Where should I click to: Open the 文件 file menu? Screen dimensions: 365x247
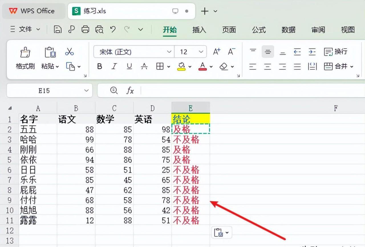pos(25,29)
